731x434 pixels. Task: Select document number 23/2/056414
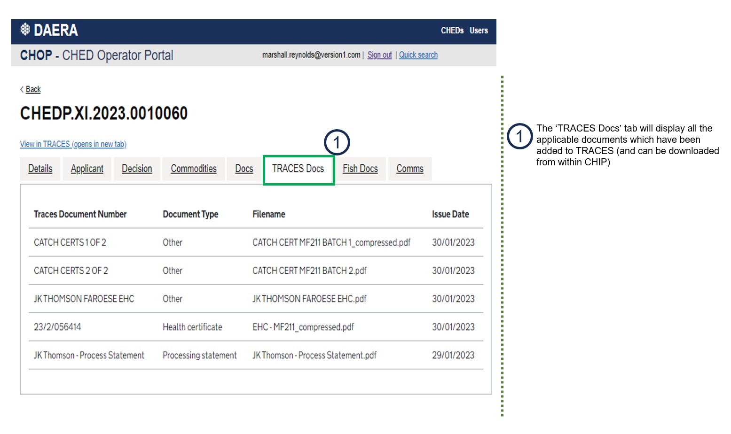(x=57, y=327)
